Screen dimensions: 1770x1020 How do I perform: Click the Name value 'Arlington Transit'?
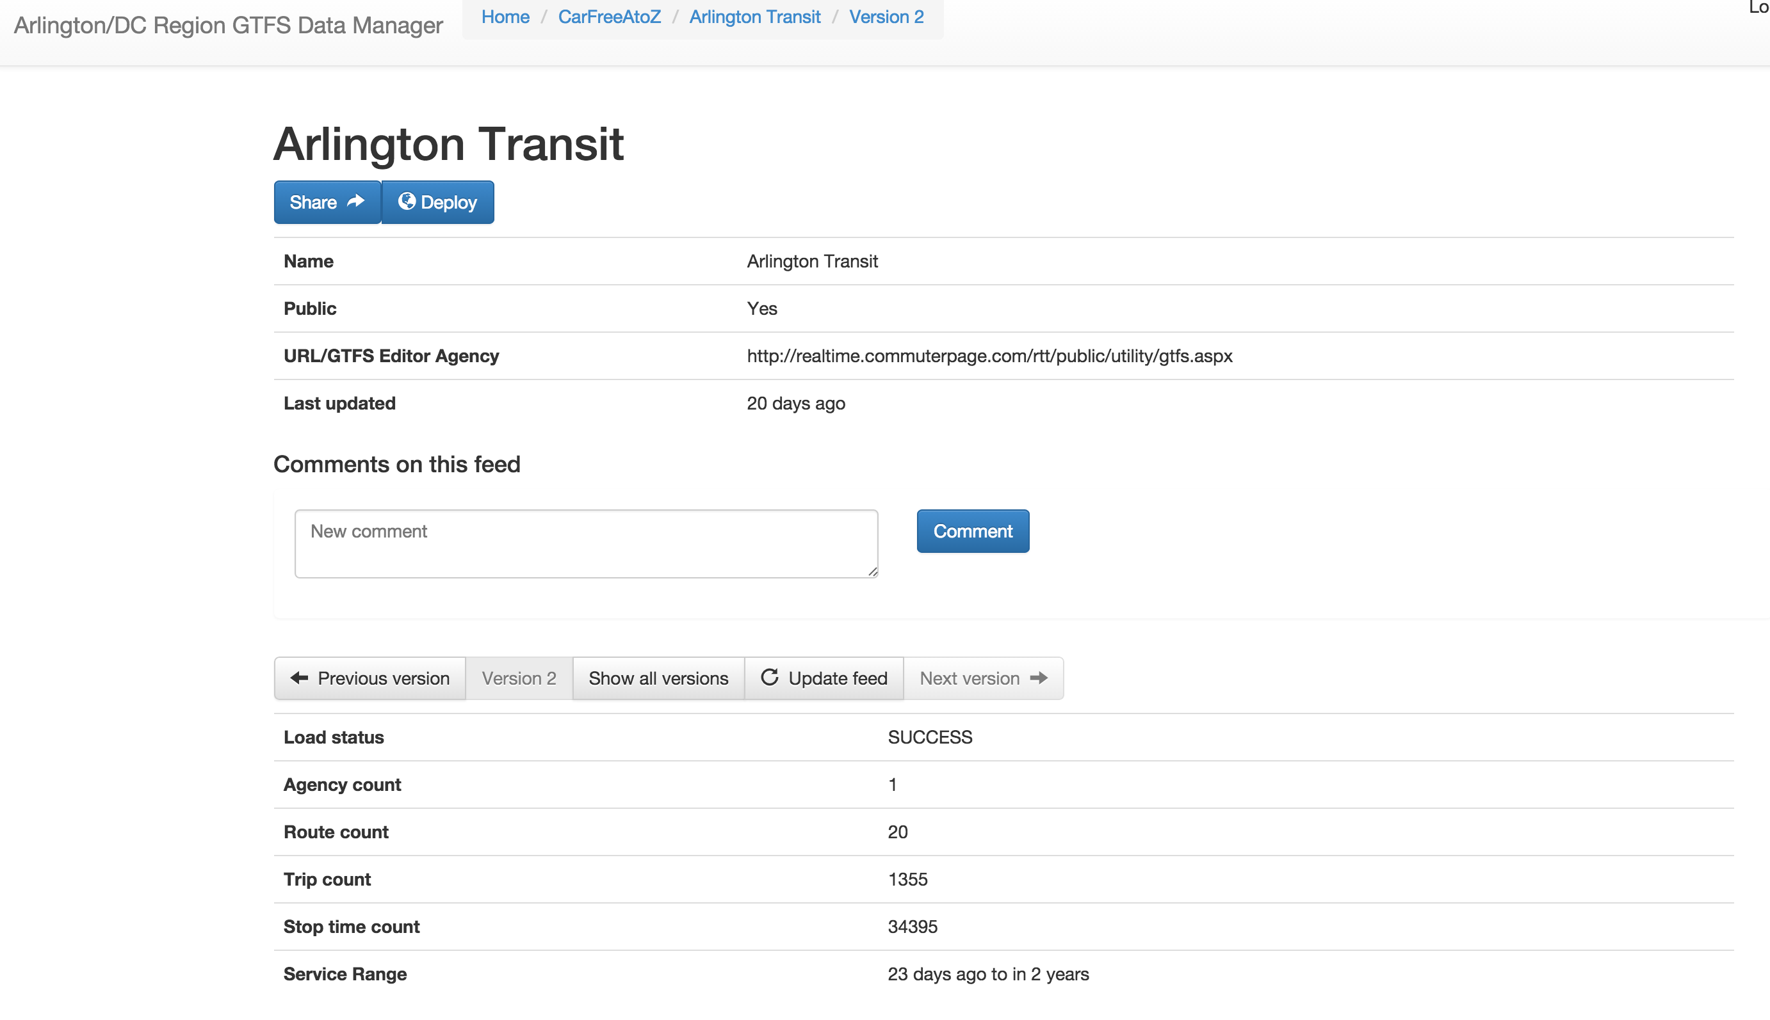pos(812,261)
